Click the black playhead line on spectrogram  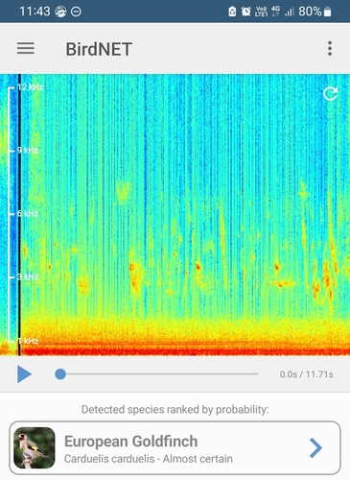coord(19,215)
